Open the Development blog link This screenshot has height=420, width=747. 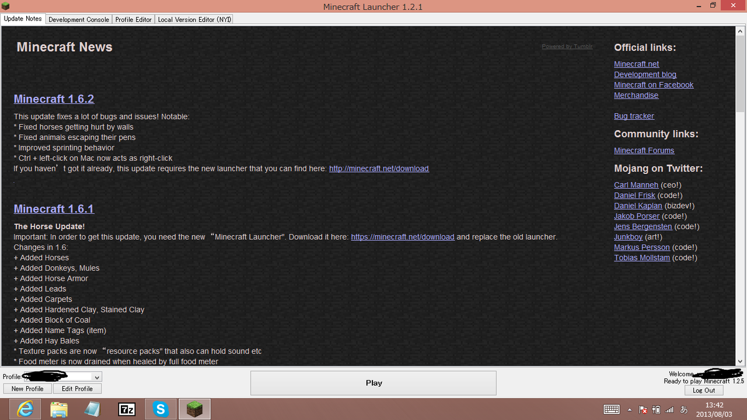coord(645,75)
